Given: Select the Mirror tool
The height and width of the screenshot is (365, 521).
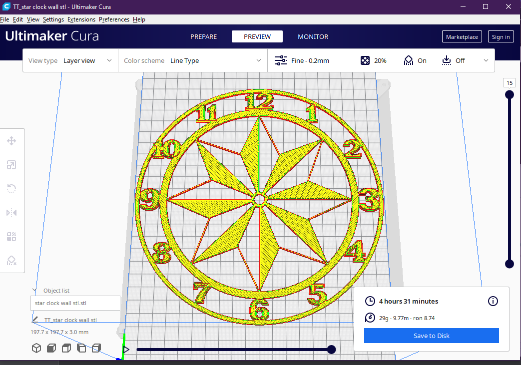Looking at the screenshot, I should tap(11, 212).
